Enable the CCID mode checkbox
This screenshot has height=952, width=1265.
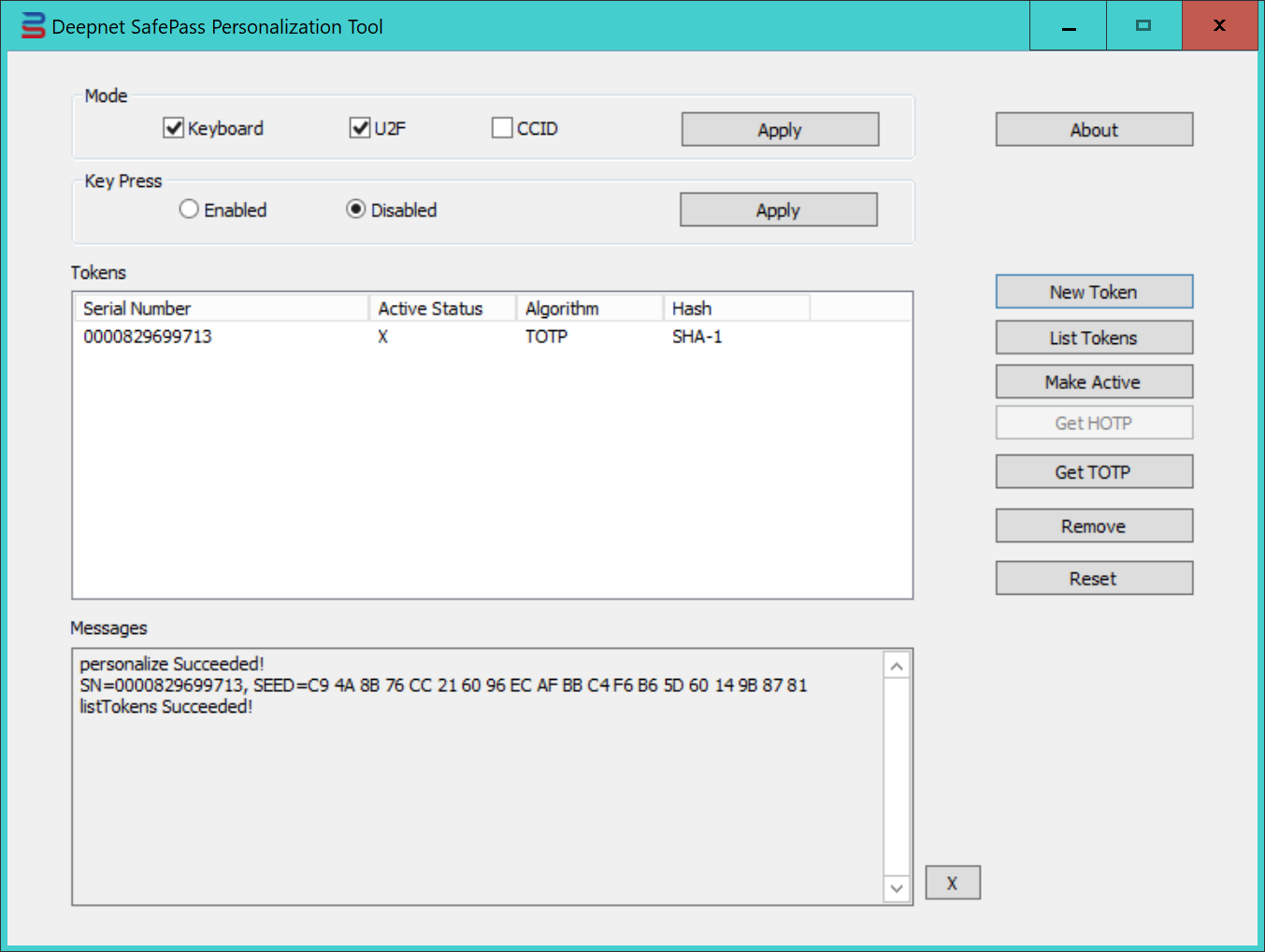point(502,128)
